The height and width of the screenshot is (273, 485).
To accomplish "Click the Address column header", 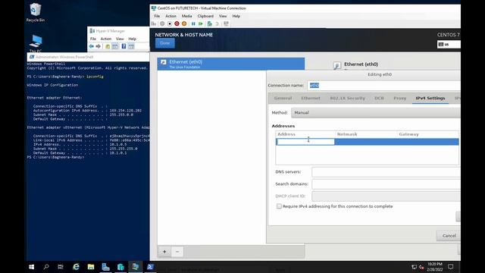I will tap(286, 134).
